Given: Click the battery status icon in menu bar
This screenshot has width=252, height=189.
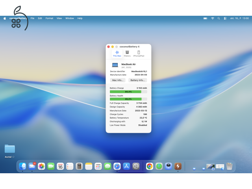Looking at the screenshot, I should click(206, 19).
